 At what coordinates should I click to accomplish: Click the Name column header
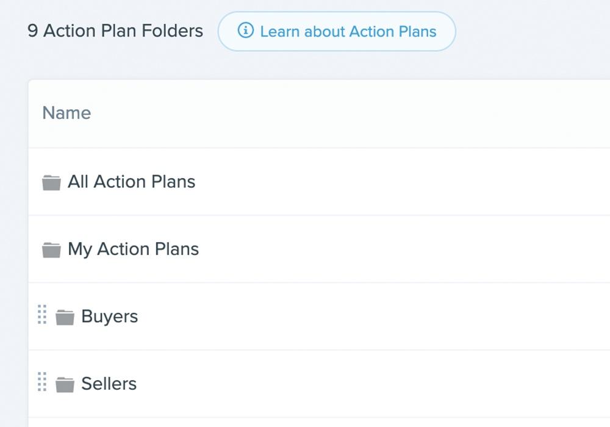(66, 113)
